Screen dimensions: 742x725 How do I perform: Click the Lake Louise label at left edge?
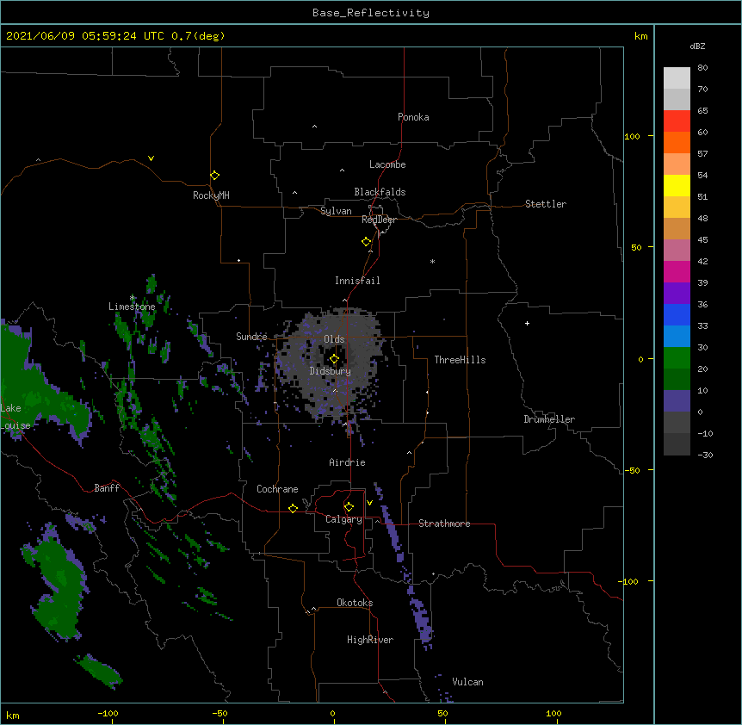[15, 417]
